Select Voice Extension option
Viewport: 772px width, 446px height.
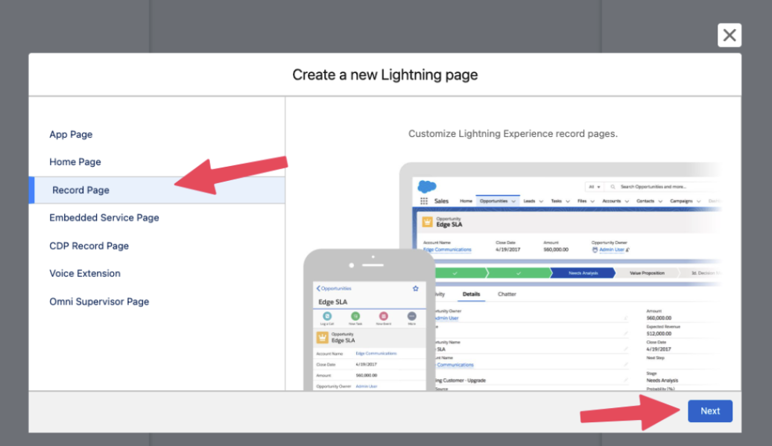click(x=85, y=273)
